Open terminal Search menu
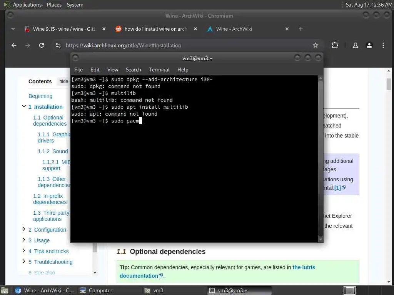The height and width of the screenshot is (295, 394). point(133,70)
